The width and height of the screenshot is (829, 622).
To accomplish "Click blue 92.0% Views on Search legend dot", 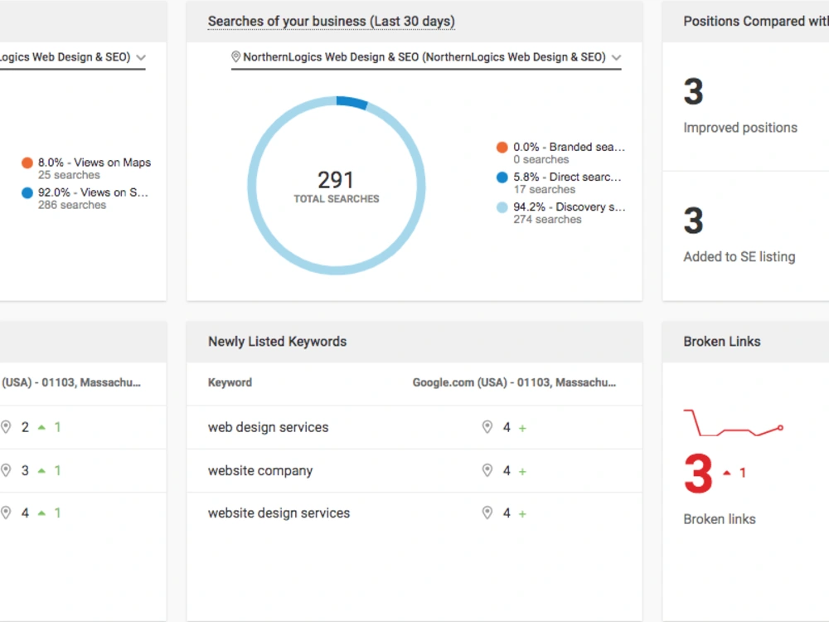I will (x=27, y=192).
